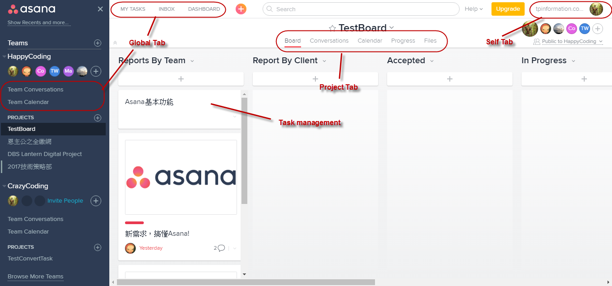612x286 pixels.
Task: Click Browse More Teams link
Action: [x=35, y=277]
